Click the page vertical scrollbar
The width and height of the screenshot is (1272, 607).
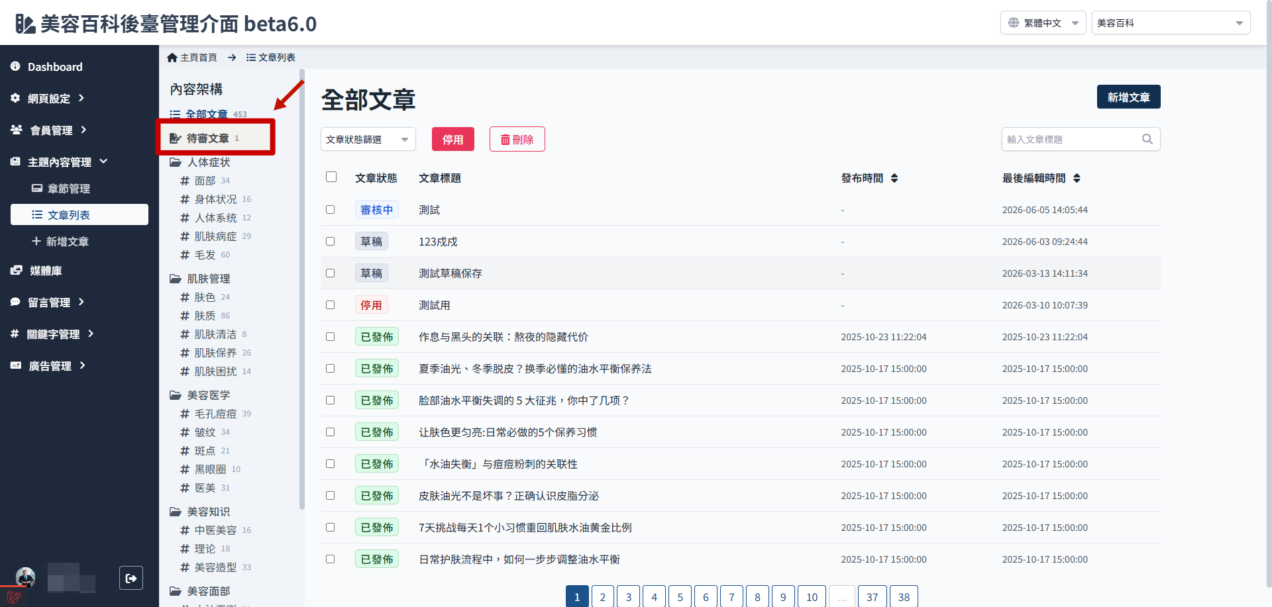tap(1269, 295)
